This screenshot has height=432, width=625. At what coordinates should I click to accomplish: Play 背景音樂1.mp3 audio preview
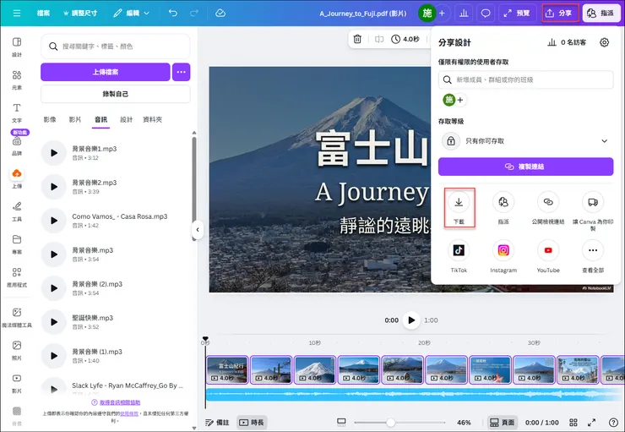coord(54,153)
